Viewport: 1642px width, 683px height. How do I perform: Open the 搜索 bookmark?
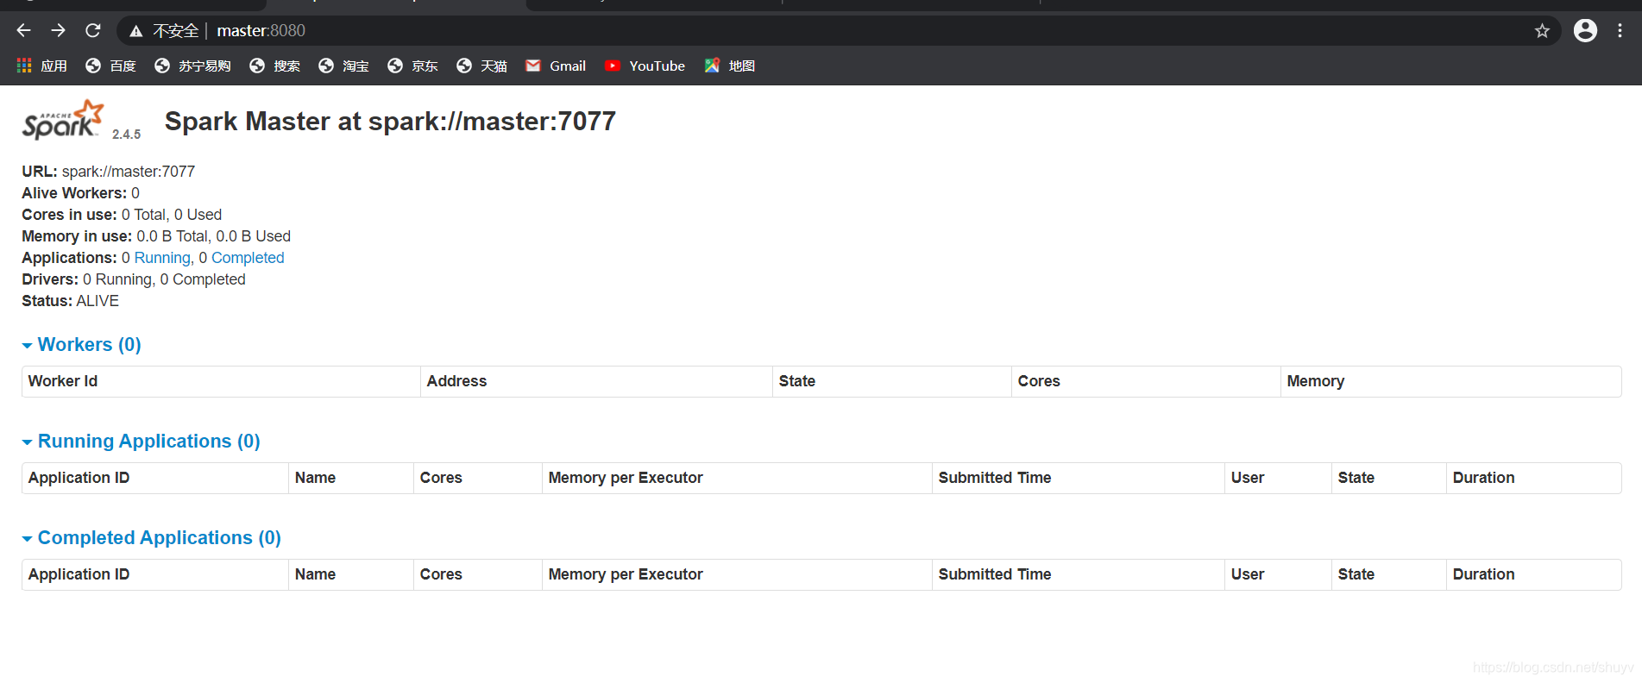274,66
